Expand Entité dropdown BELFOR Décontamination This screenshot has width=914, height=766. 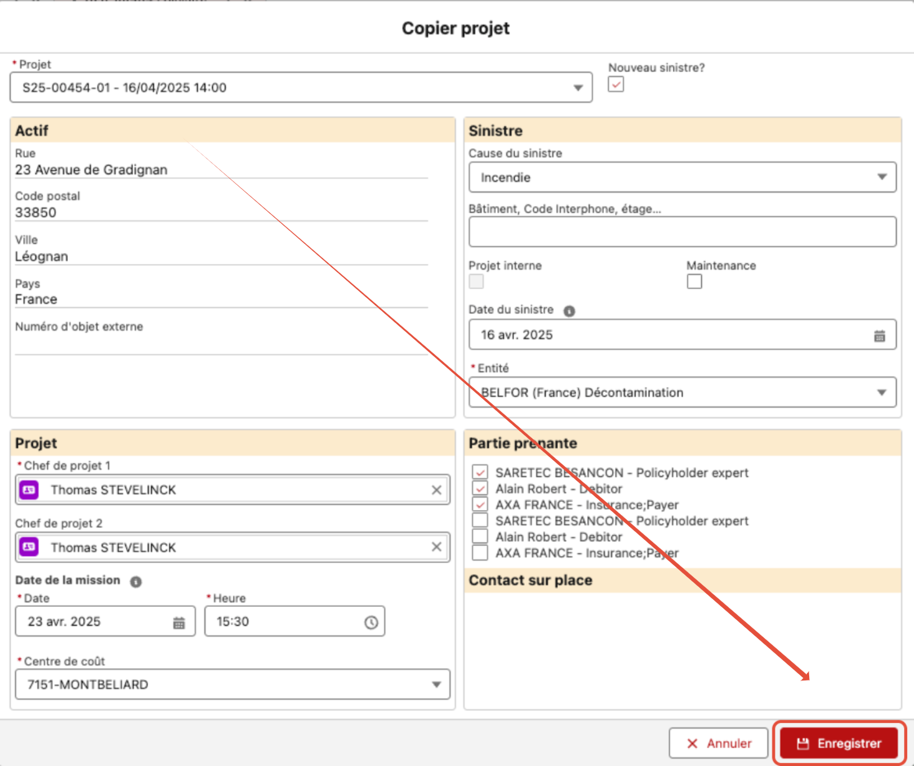pyautogui.click(x=683, y=392)
